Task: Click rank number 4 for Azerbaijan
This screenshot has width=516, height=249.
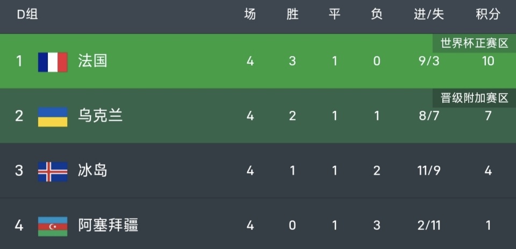Action: pyautogui.click(x=19, y=225)
